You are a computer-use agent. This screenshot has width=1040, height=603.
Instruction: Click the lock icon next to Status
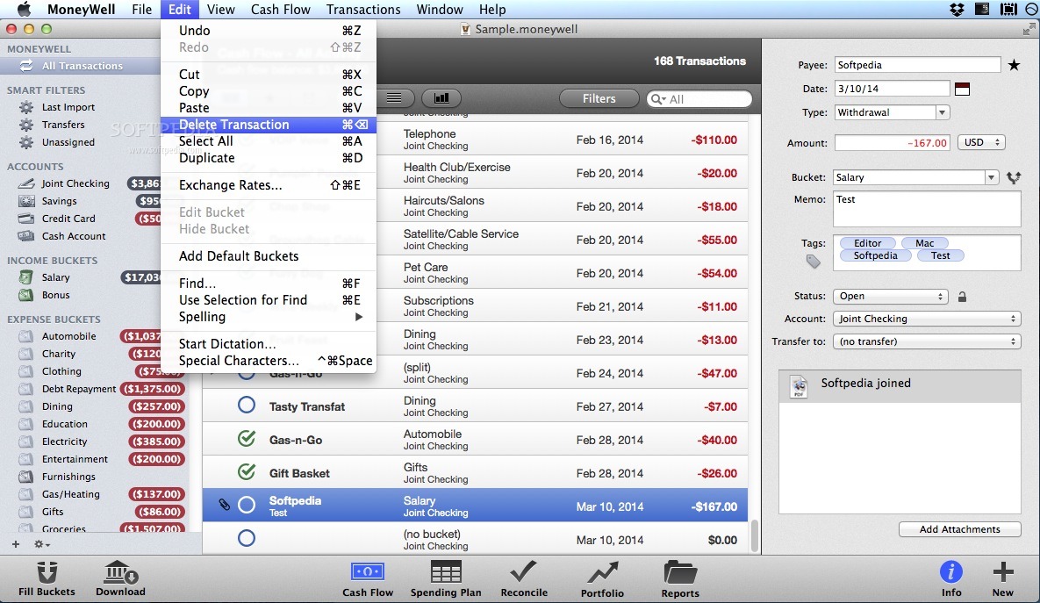pyautogui.click(x=962, y=297)
